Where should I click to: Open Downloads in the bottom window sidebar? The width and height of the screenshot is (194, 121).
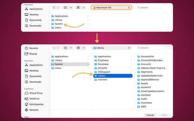33,82
